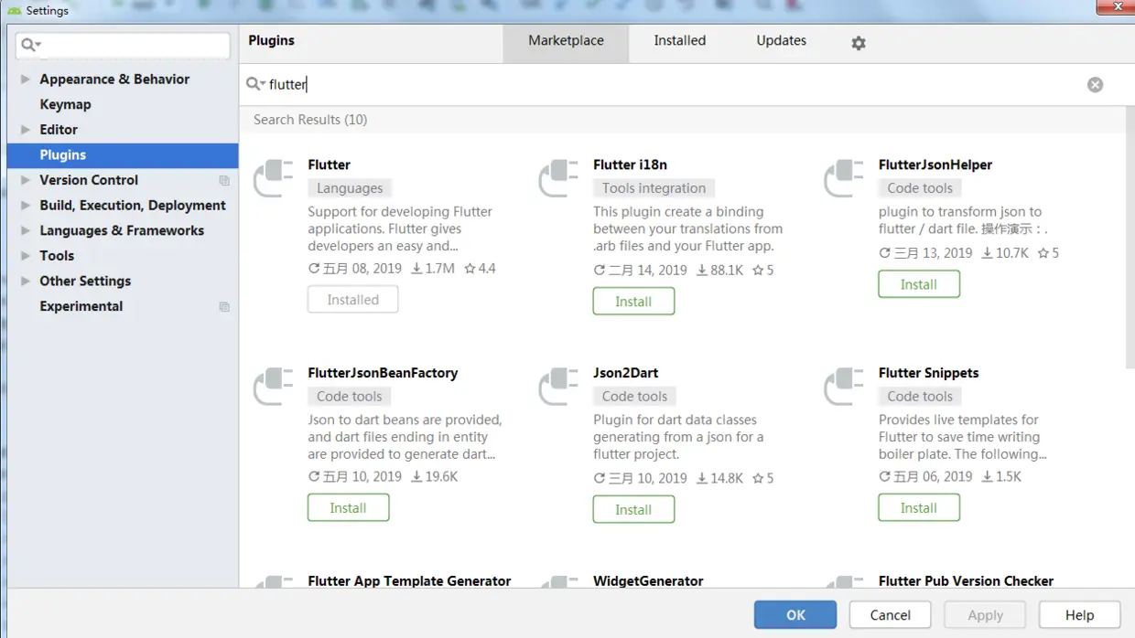Click the settings sidebar search field
The height and width of the screenshot is (638, 1135).
tap(123, 45)
